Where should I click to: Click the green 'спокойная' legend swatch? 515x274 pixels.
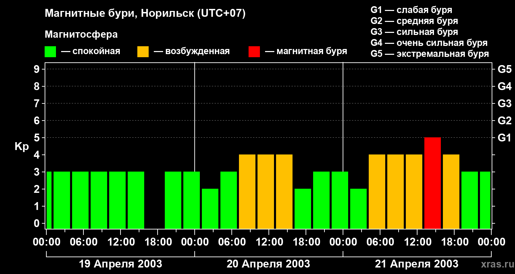pos(50,52)
